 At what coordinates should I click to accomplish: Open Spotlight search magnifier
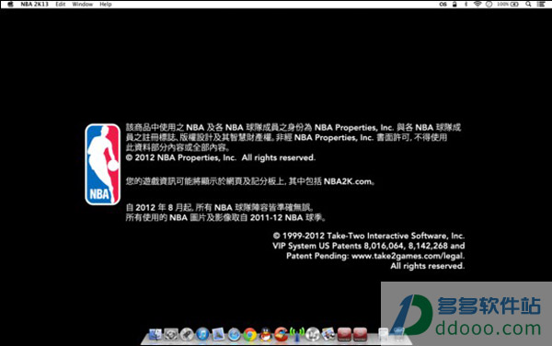[x=528, y=5]
